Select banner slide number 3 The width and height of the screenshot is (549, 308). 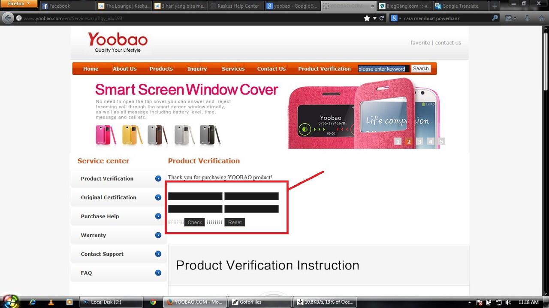tap(420, 142)
